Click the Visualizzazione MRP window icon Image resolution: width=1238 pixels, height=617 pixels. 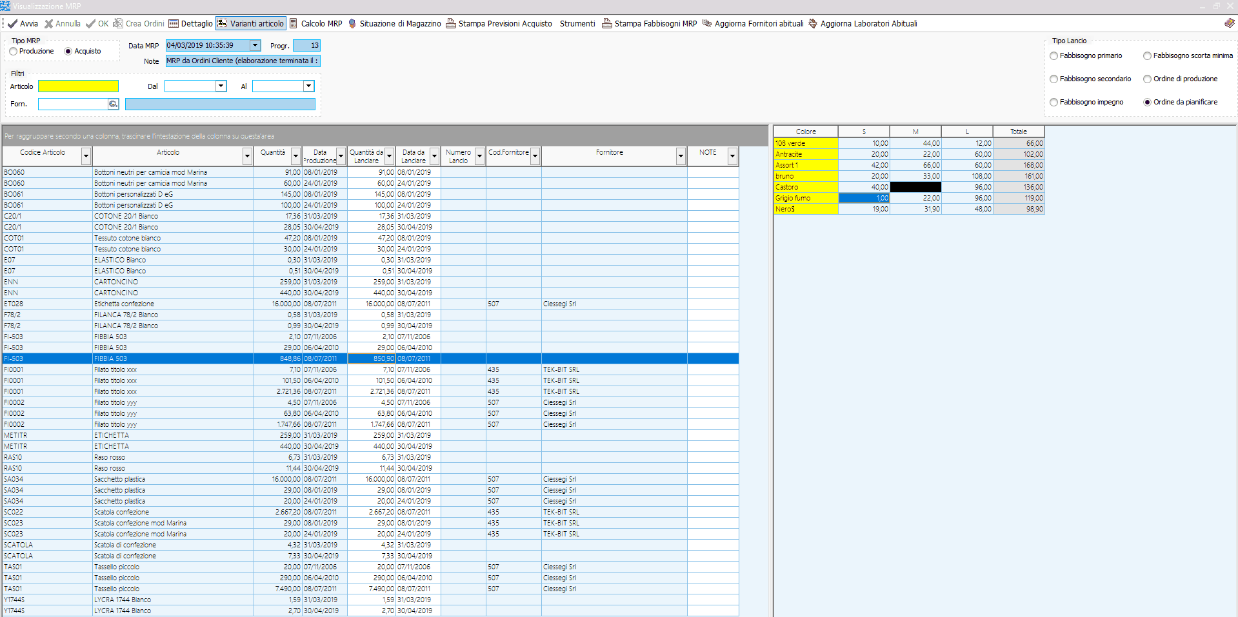6,6
